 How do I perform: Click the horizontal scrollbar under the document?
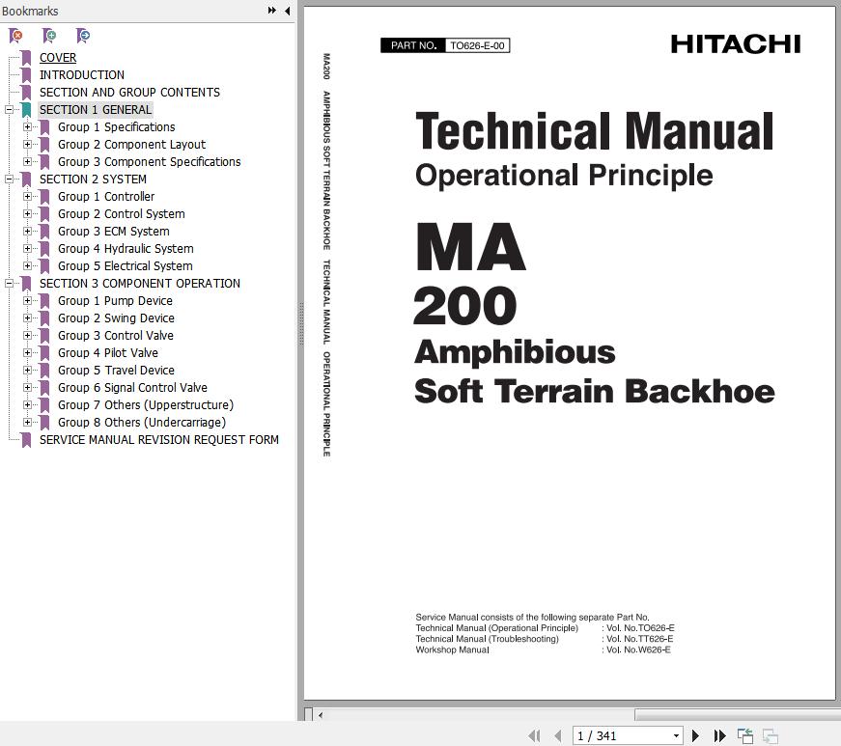click(x=473, y=715)
